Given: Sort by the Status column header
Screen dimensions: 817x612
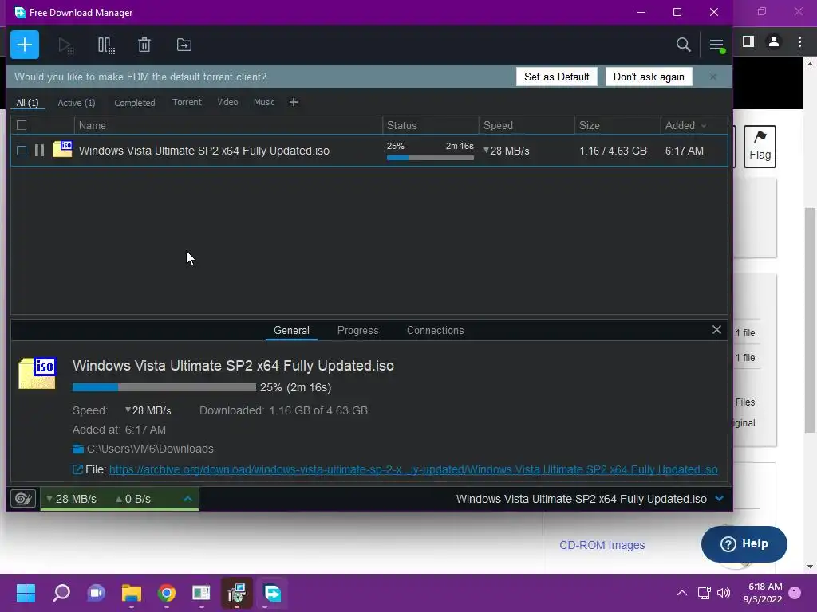Looking at the screenshot, I should point(430,125).
